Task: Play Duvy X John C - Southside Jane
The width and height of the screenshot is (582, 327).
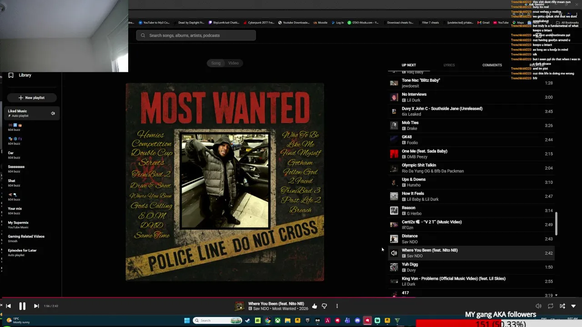Action: [471, 111]
